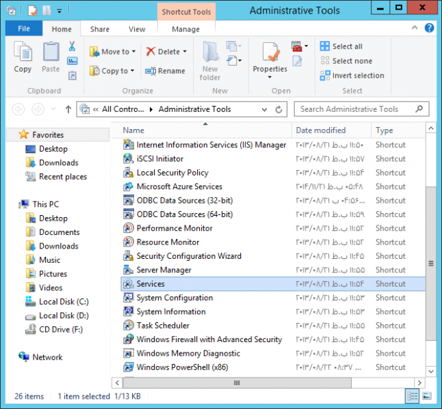This screenshot has width=442, height=409.
Task: Switch to Large icons view in status bar
Action: click(427, 396)
